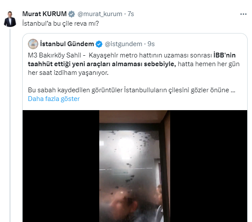Open the @murat_kurum handle link
The width and height of the screenshot is (252, 222).
pos(100,14)
